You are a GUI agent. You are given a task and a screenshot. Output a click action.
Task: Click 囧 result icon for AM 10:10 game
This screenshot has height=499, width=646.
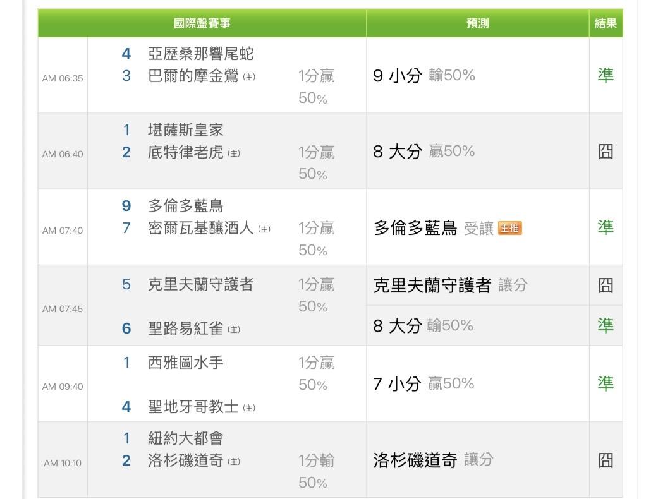click(x=605, y=460)
